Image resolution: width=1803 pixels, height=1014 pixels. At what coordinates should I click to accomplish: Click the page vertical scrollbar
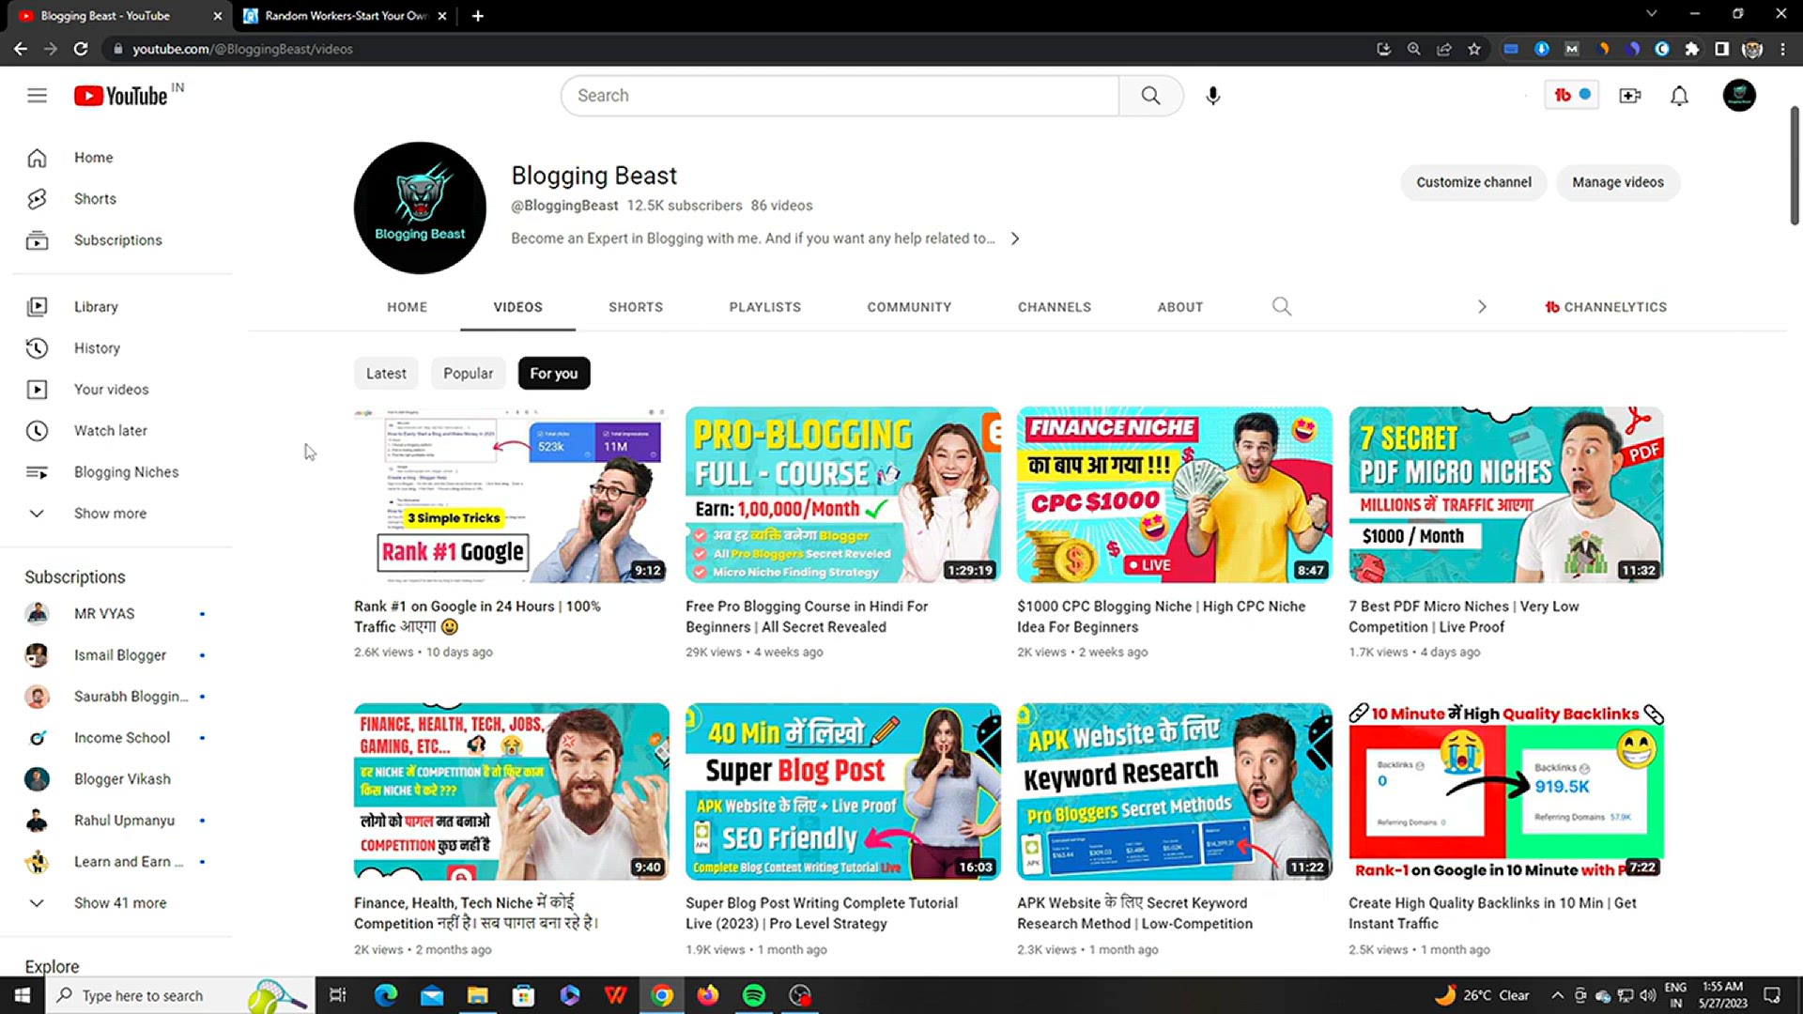click(x=1794, y=165)
